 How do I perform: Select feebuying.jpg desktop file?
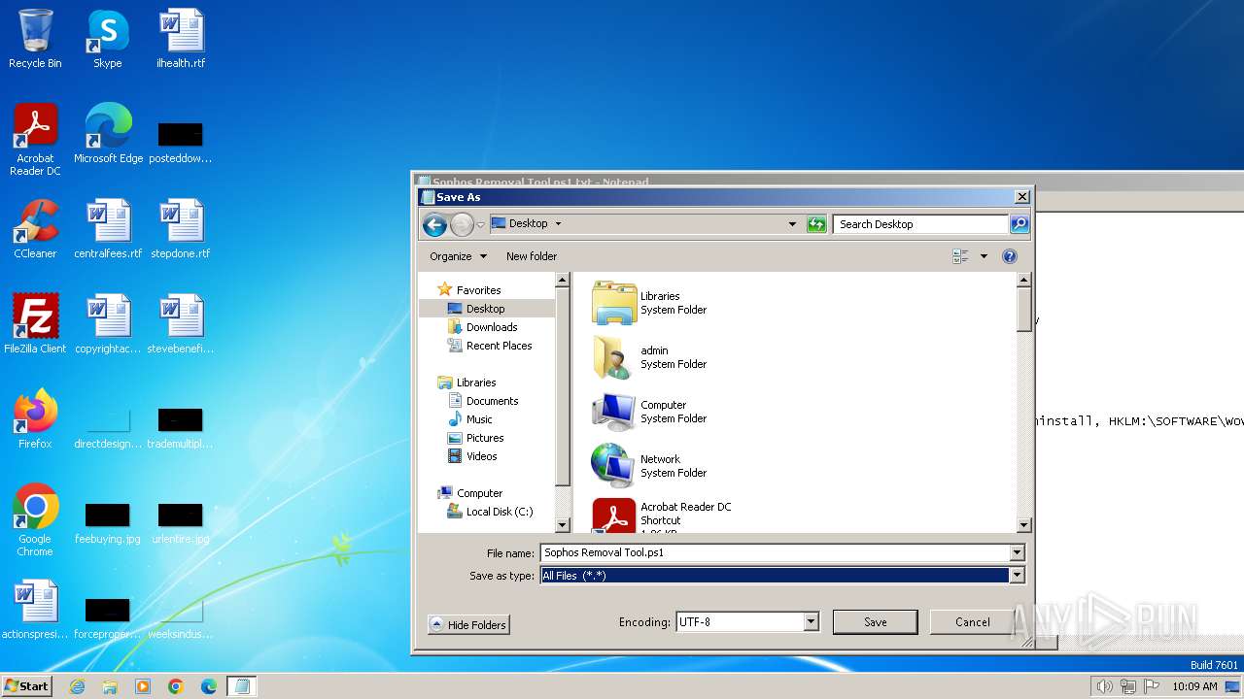107,522
